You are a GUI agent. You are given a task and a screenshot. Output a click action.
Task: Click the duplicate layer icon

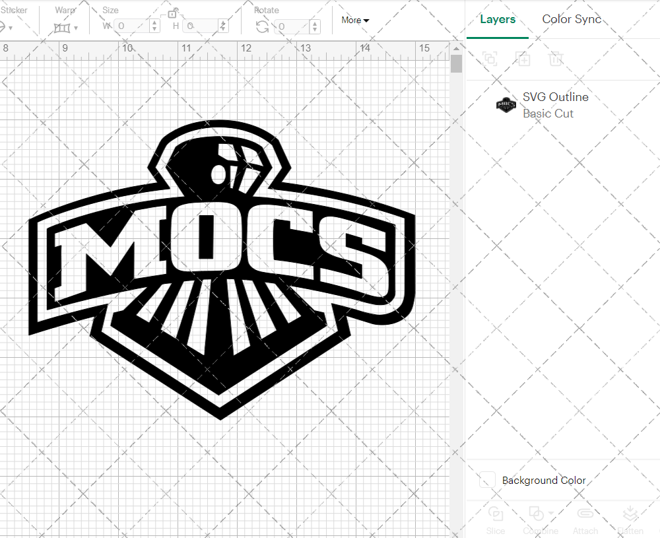pyautogui.click(x=490, y=59)
